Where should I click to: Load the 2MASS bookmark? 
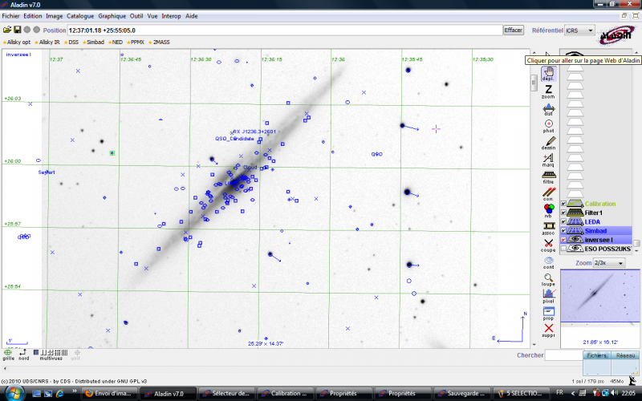click(159, 43)
